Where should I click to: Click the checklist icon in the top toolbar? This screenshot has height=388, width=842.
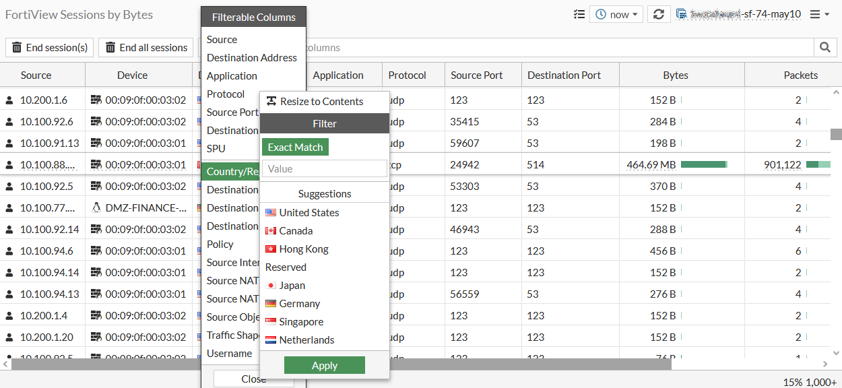point(579,14)
